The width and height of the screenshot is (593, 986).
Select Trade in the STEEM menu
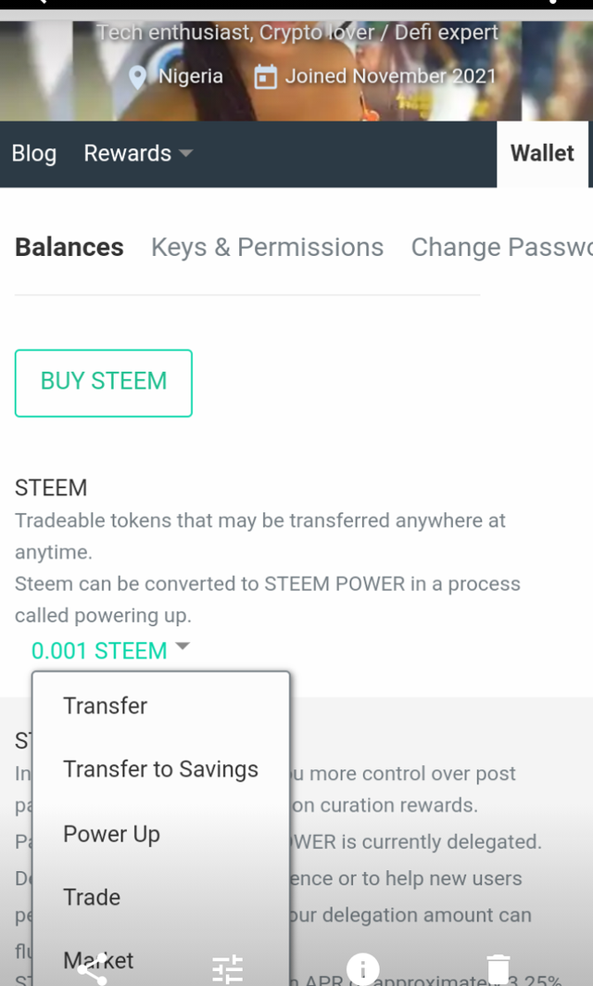[92, 897]
